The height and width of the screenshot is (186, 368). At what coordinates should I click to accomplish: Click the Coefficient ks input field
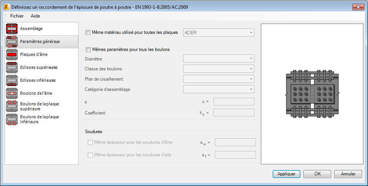[x=234, y=113]
